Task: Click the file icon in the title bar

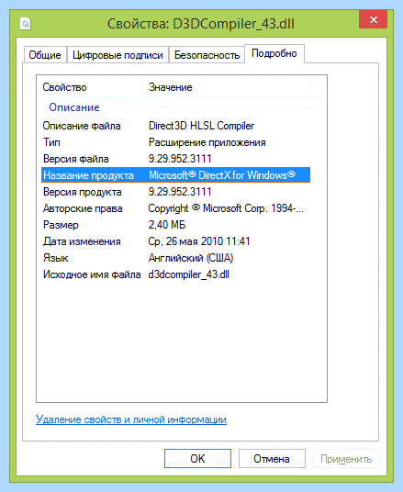Action: pos(26,24)
